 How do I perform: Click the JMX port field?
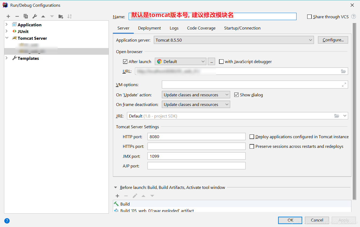(196, 156)
